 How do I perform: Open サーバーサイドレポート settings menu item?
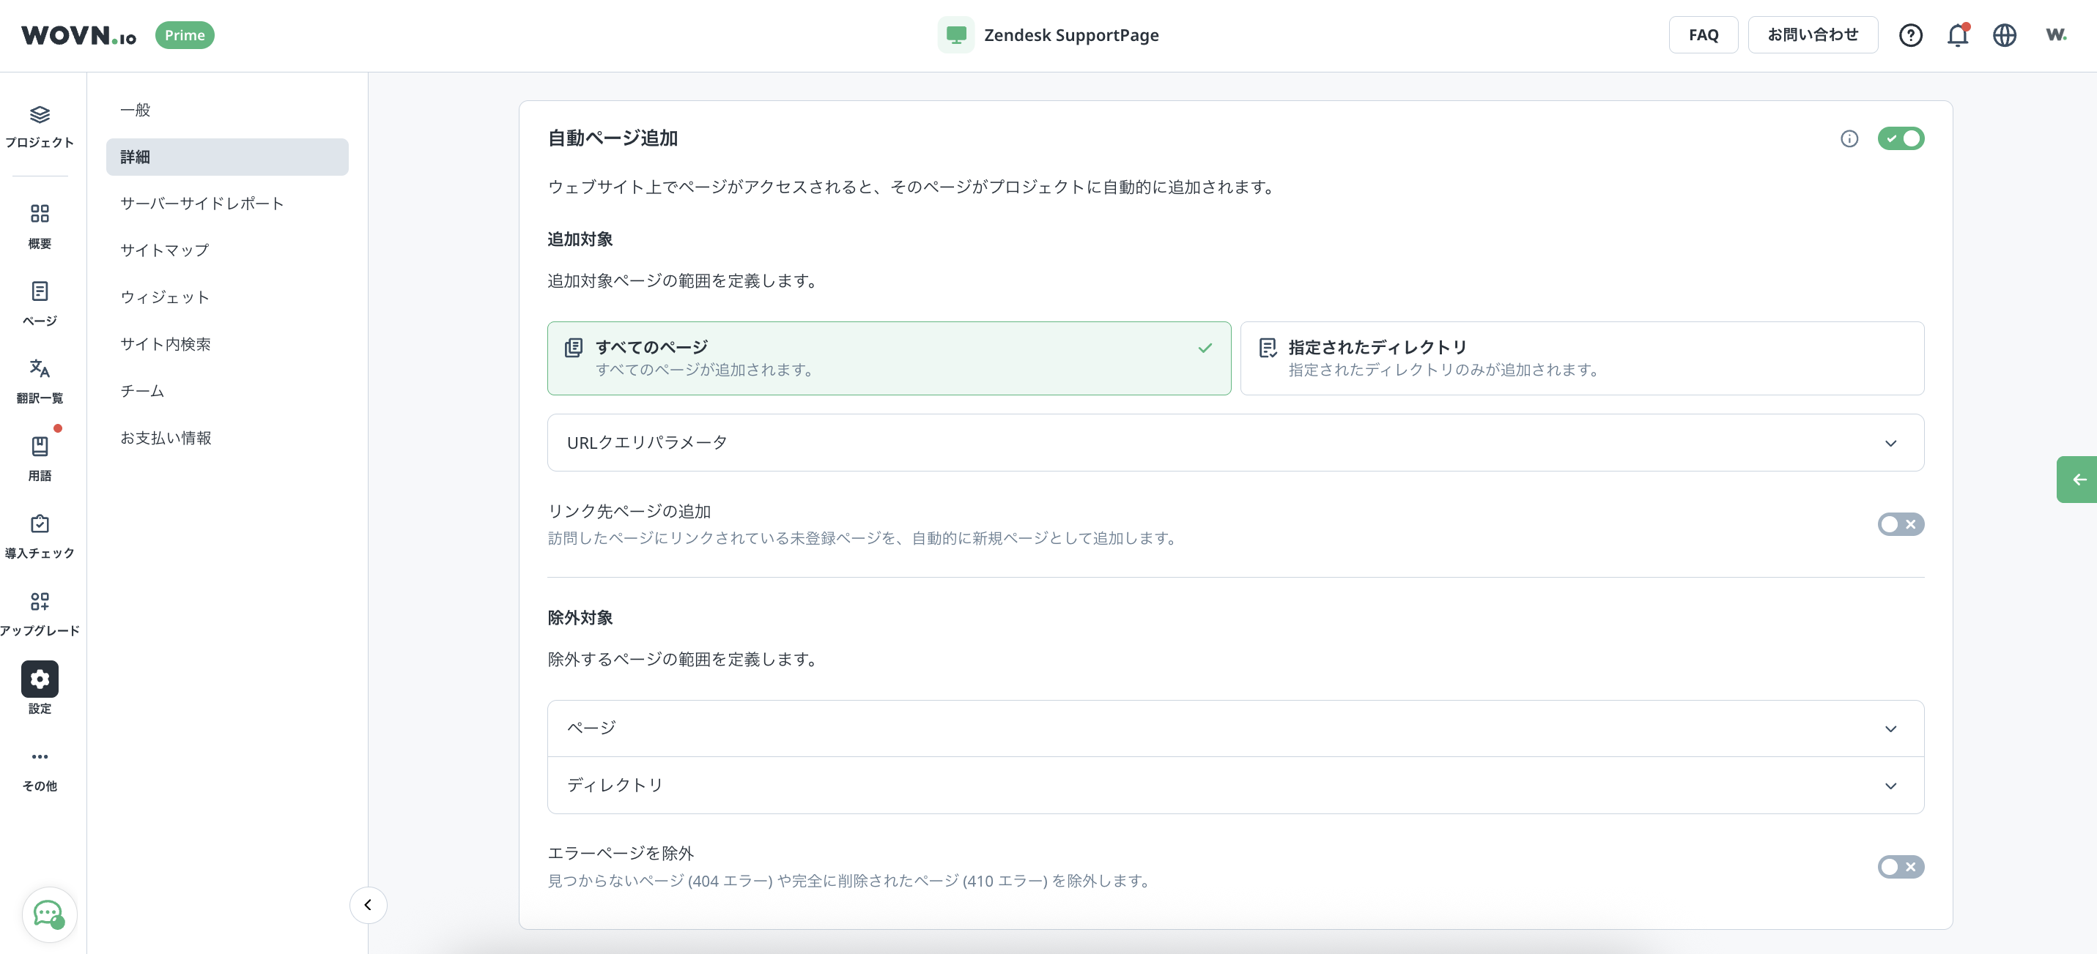202,204
